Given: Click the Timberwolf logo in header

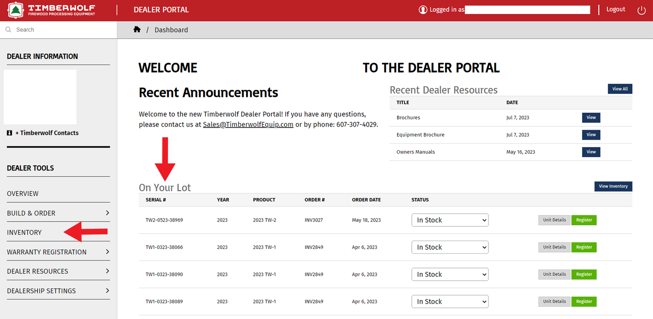Looking at the screenshot, I should (x=51, y=10).
